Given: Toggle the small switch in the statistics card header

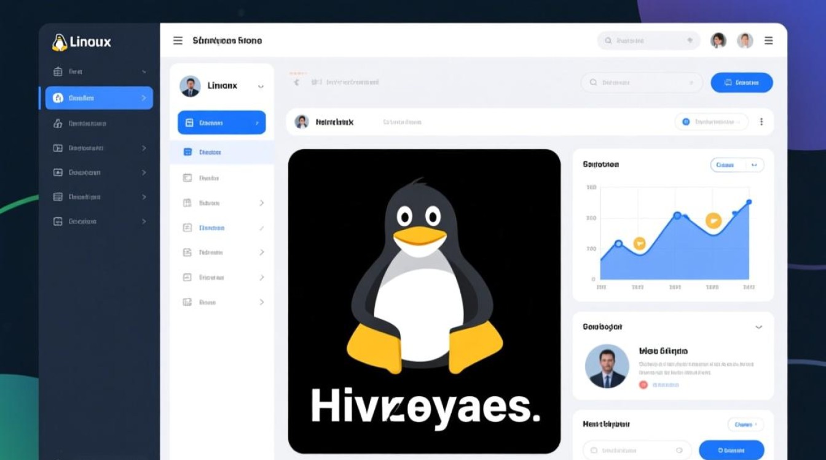Looking at the screenshot, I should click(x=755, y=164).
